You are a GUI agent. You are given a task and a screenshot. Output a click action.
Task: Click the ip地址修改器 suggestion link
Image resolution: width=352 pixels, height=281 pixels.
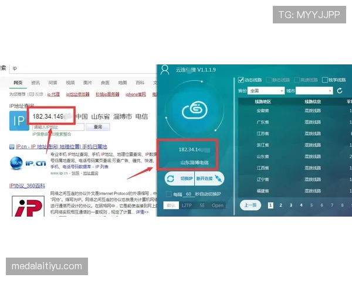pyautogui.click(x=77, y=94)
